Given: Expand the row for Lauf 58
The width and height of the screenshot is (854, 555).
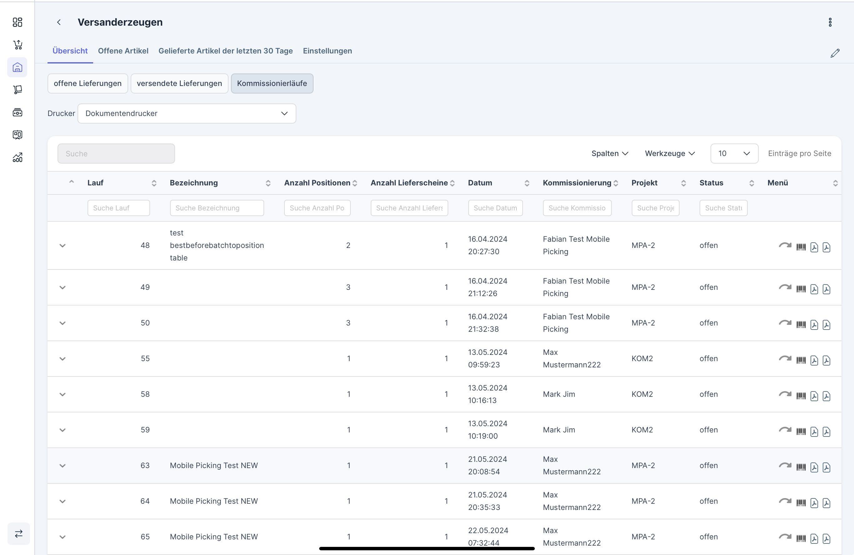Looking at the screenshot, I should [x=63, y=395].
